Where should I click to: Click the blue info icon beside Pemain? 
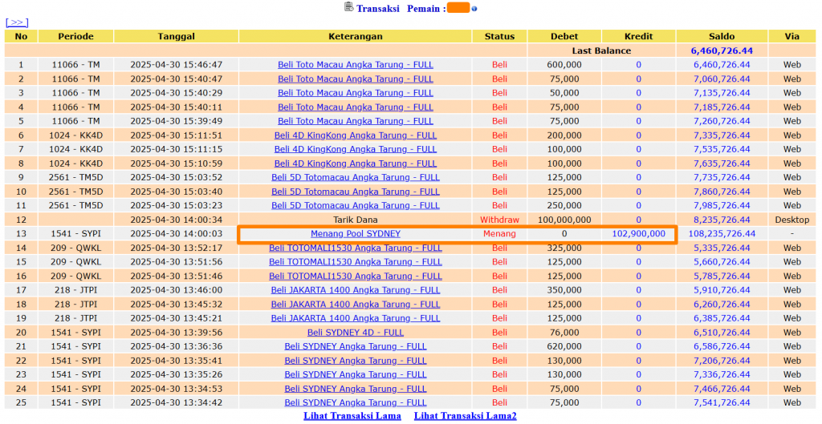coord(474,9)
